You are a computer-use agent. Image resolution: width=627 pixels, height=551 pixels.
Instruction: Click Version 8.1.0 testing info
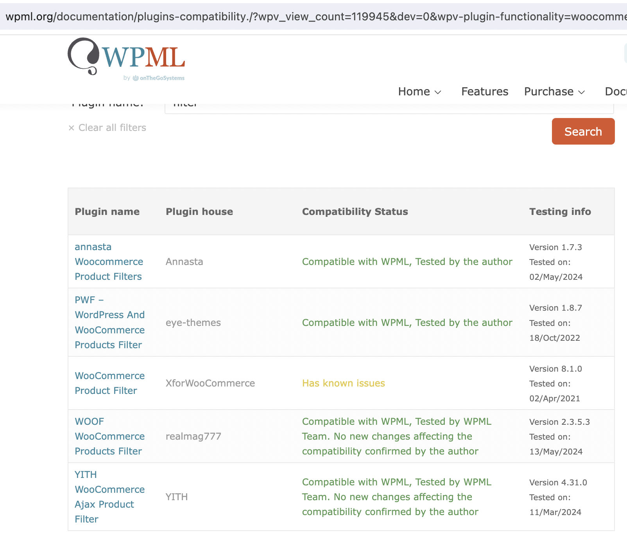point(555,369)
